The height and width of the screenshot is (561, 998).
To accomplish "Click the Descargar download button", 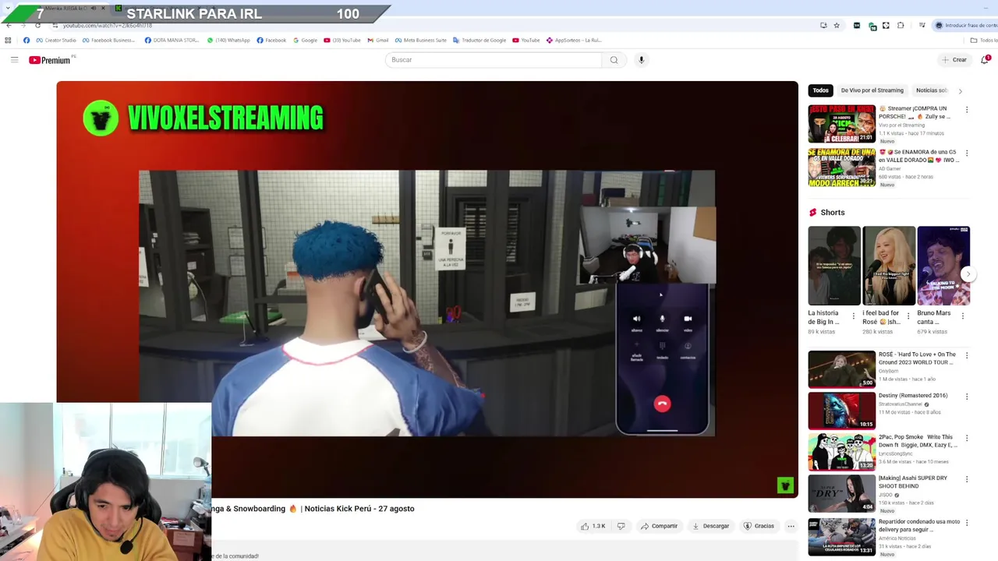I will (x=710, y=526).
